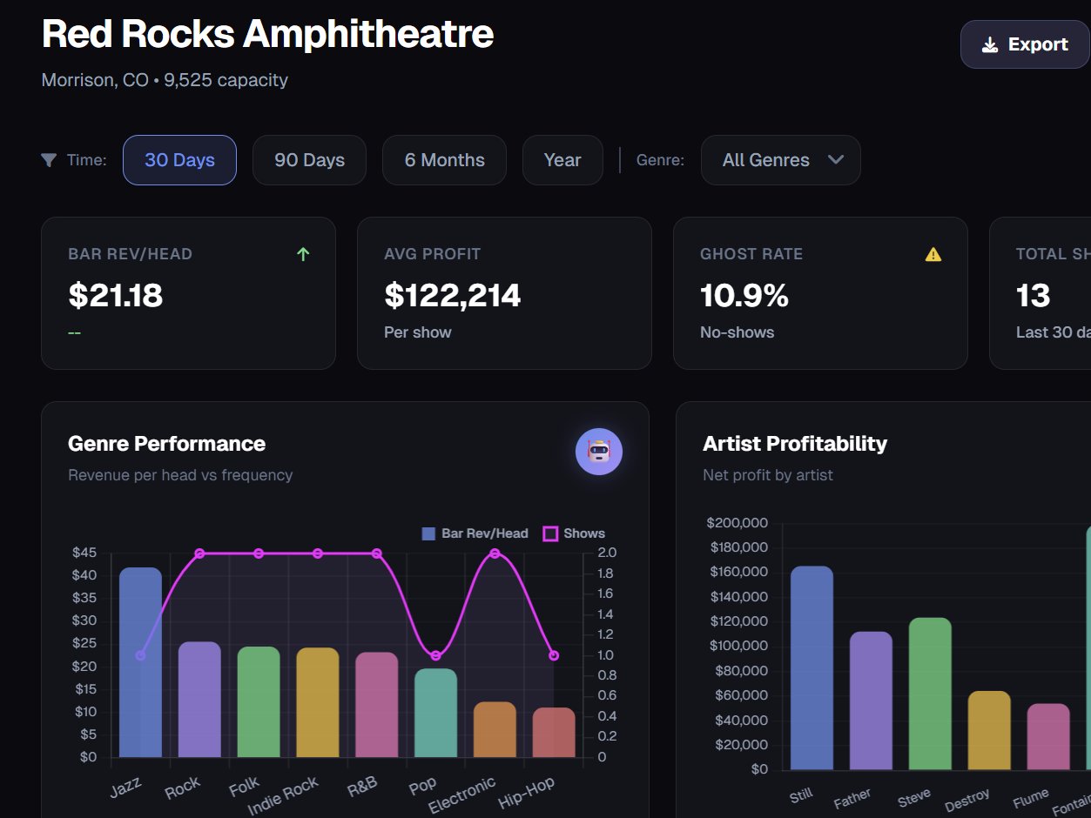Toggle Bar Rev/Head legend entry
The height and width of the screenshot is (818, 1091).
[x=475, y=533]
